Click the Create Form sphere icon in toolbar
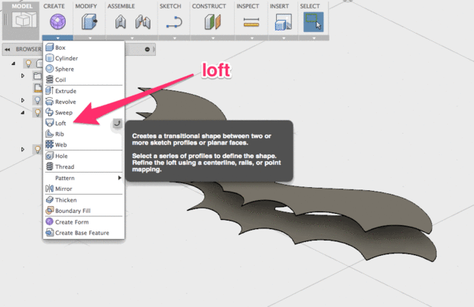Image resolution: width=474 pixels, height=307 pixels. click(58, 21)
